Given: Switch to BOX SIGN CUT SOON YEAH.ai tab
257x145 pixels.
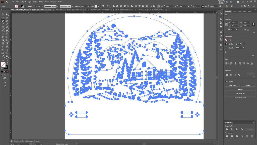Looking at the screenshot, I should [112, 10].
